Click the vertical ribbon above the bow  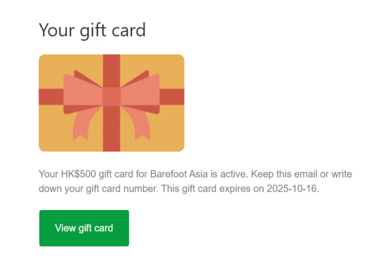click(112, 71)
